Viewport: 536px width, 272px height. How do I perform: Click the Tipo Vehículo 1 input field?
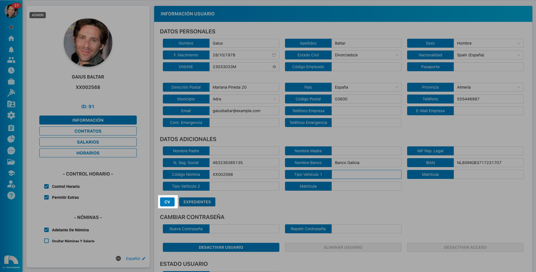click(366, 174)
